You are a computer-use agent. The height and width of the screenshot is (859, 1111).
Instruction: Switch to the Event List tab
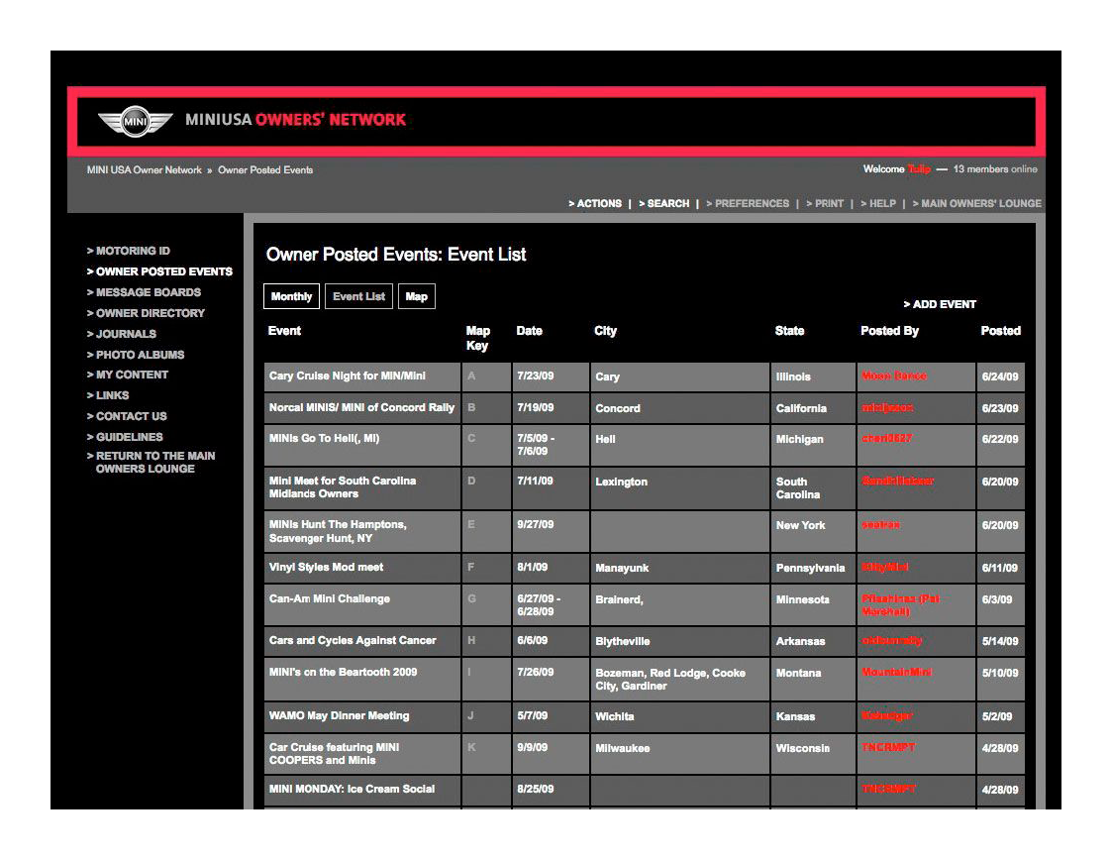click(358, 296)
